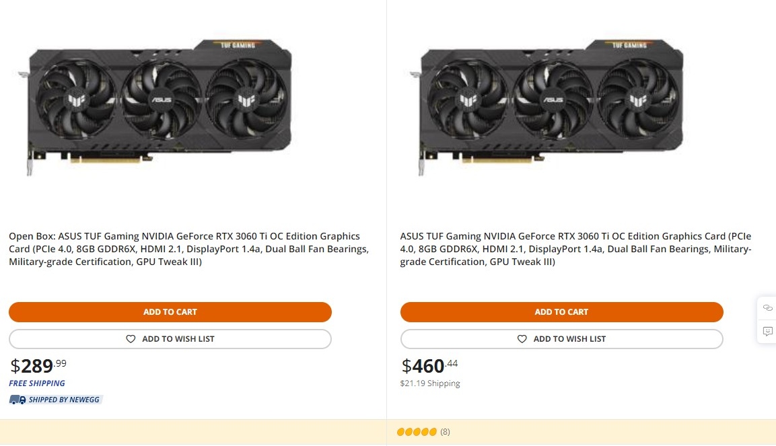Screen dimensions: 776x446
Task: Open the linked-rings comparison icon on the right edge
Action: (768, 307)
